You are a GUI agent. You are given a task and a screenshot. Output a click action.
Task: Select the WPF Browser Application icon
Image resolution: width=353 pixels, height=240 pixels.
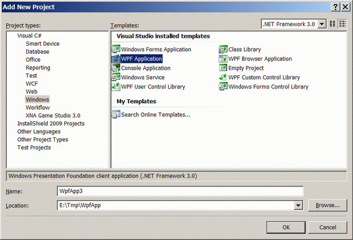[x=223, y=59]
